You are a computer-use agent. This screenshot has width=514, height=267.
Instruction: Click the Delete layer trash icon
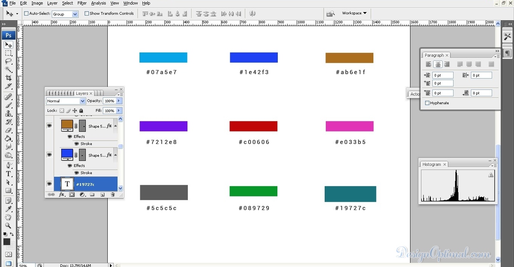[x=113, y=194]
